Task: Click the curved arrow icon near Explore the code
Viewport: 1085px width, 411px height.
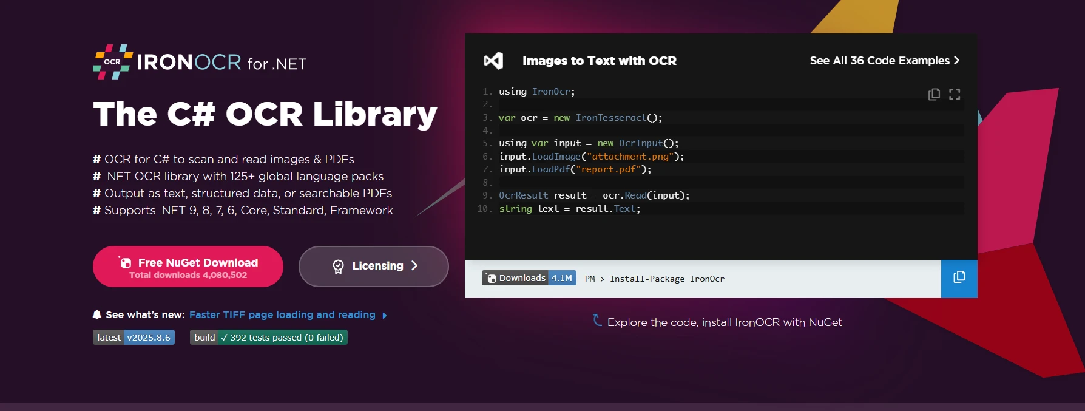Action: tap(597, 320)
